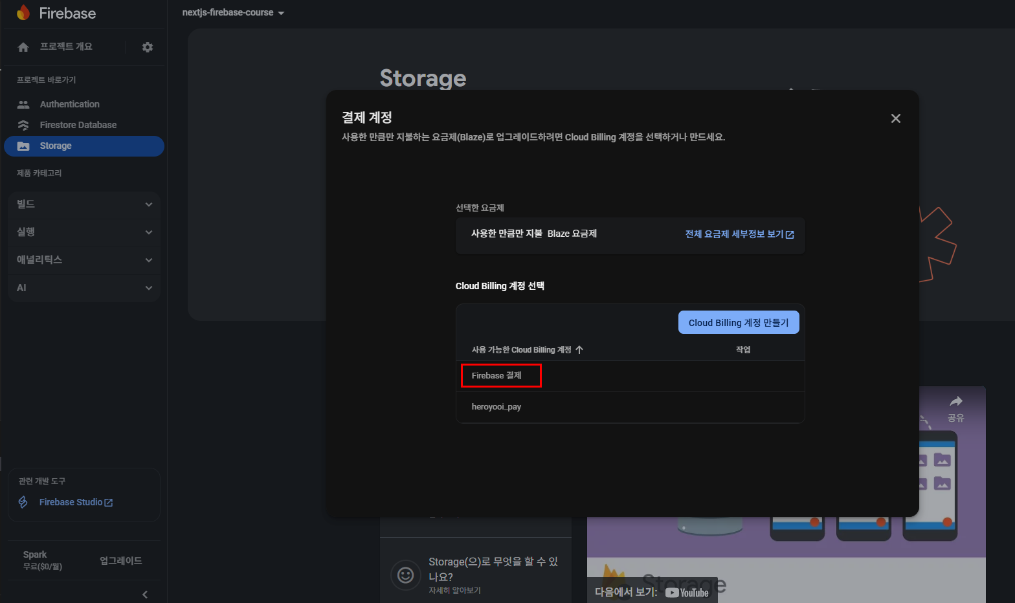Select the heroyooi_pay billing account
Screen dimensions: 1015x603
[630, 407]
